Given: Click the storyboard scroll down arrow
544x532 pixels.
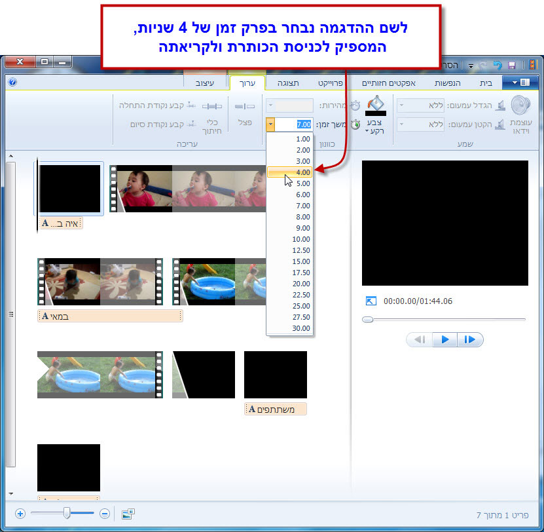Looking at the screenshot, I should tap(10, 494).
